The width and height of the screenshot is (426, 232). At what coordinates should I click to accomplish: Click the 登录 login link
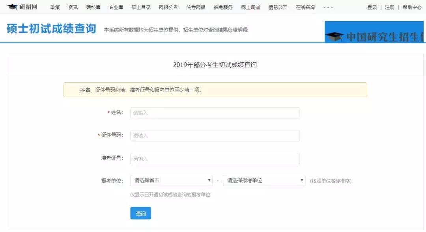pyautogui.click(x=372, y=7)
